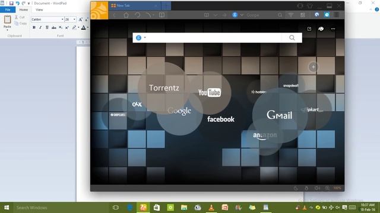Save the WordPad document

(x=11, y=4)
